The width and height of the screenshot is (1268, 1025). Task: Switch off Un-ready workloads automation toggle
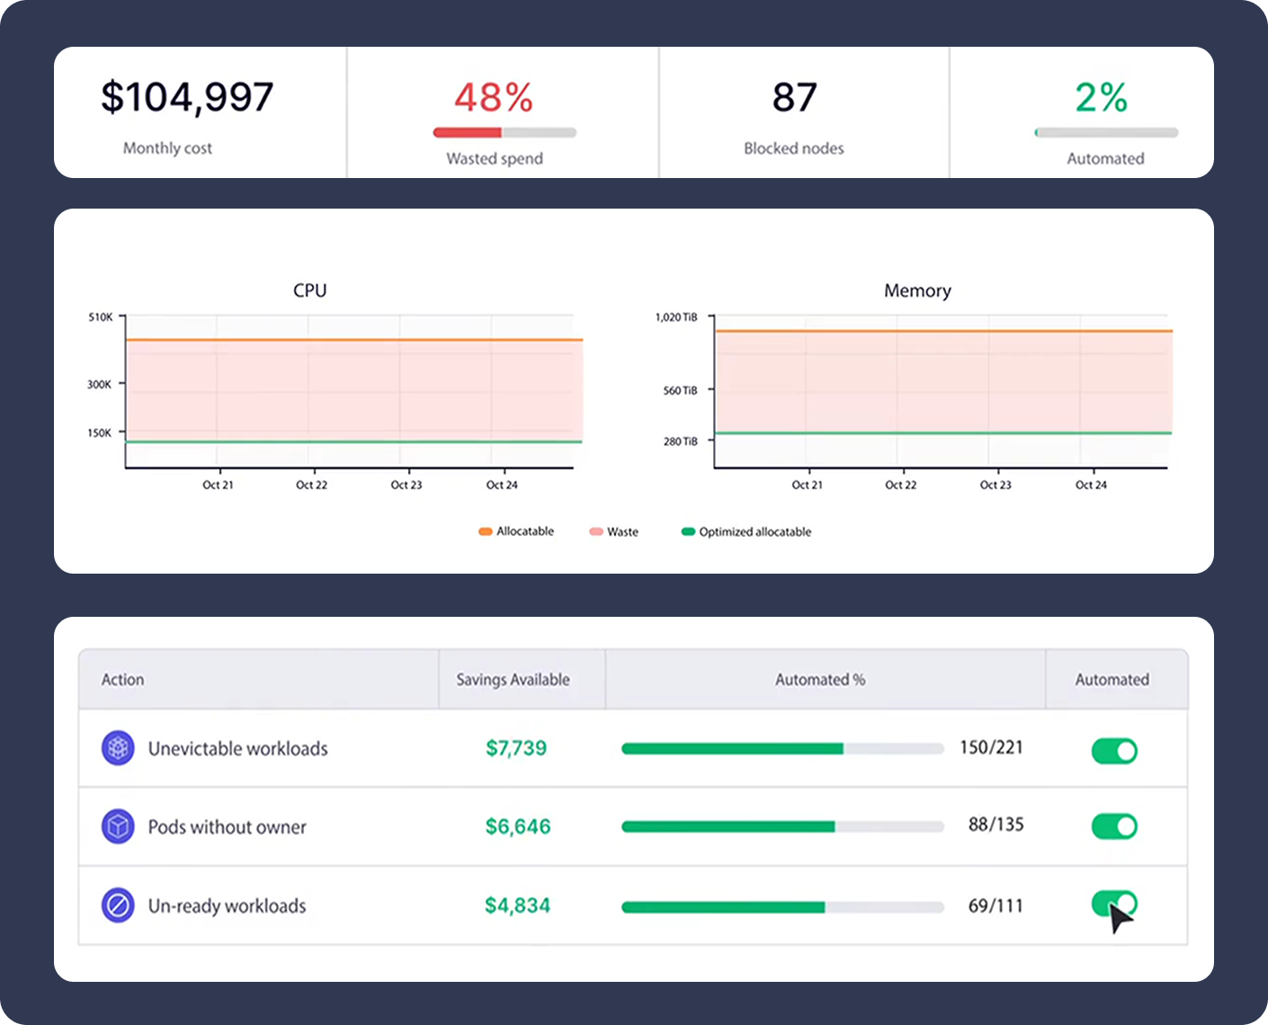pos(1114,903)
